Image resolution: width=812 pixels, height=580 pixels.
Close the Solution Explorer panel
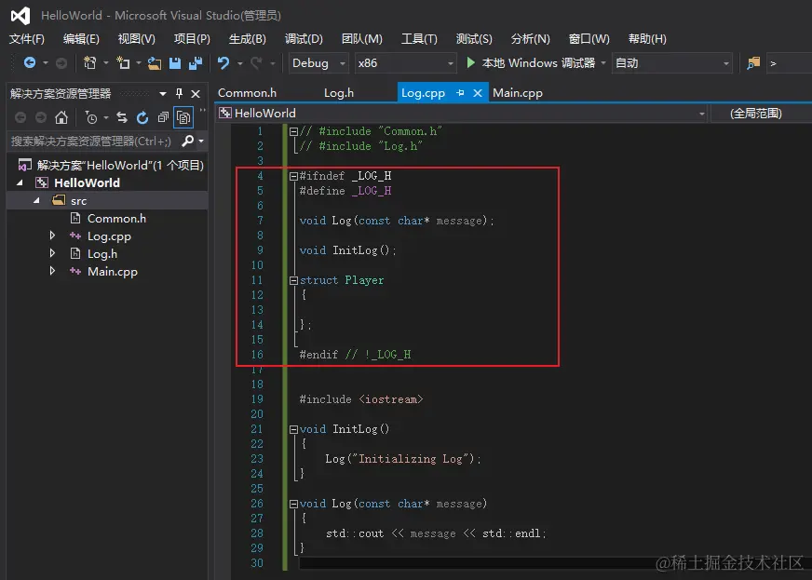(196, 94)
